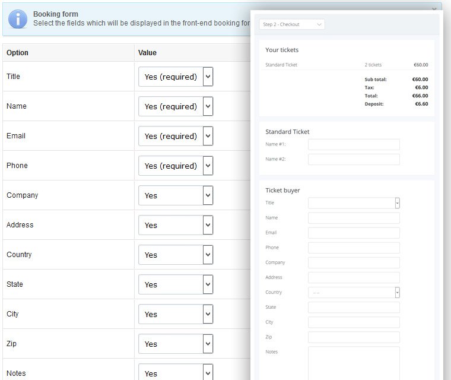The image size is (451, 380).
Task: Click the Tax label in ticket summary
Action: 369,87
